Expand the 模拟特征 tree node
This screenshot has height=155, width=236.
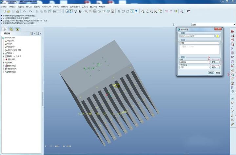pyautogui.click(x=4, y=66)
